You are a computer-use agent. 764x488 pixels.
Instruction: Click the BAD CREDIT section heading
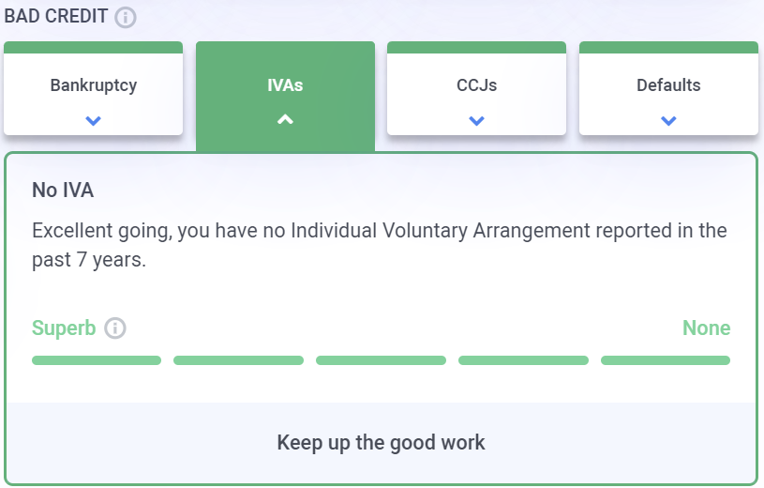[x=55, y=18]
